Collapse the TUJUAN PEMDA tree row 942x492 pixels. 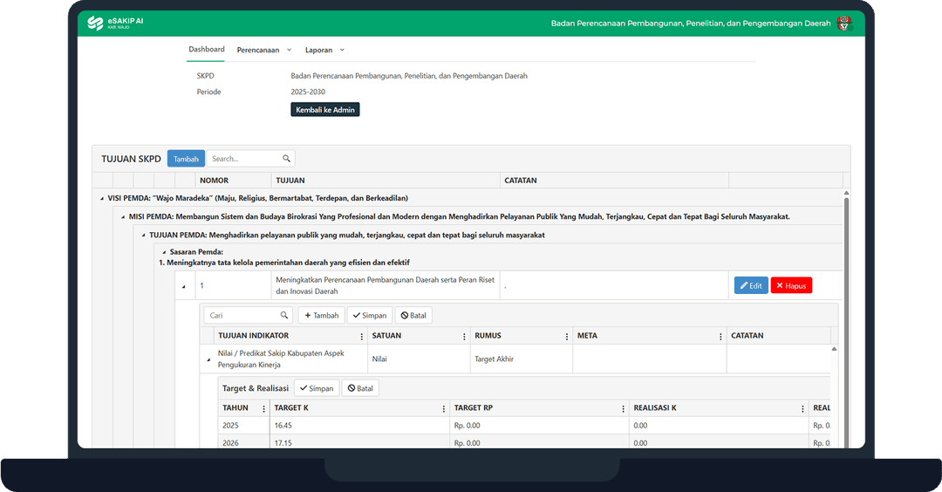click(x=142, y=236)
